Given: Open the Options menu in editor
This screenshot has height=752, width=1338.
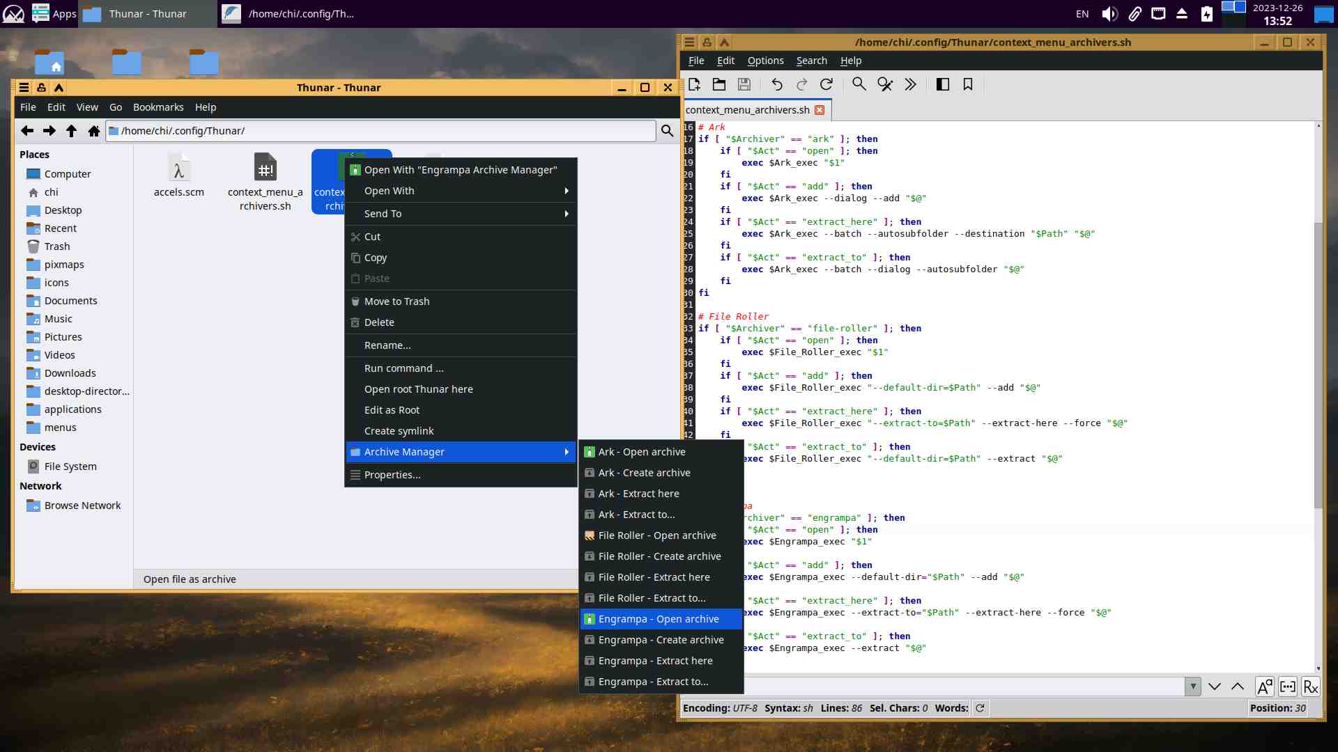Looking at the screenshot, I should pos(765,61).
